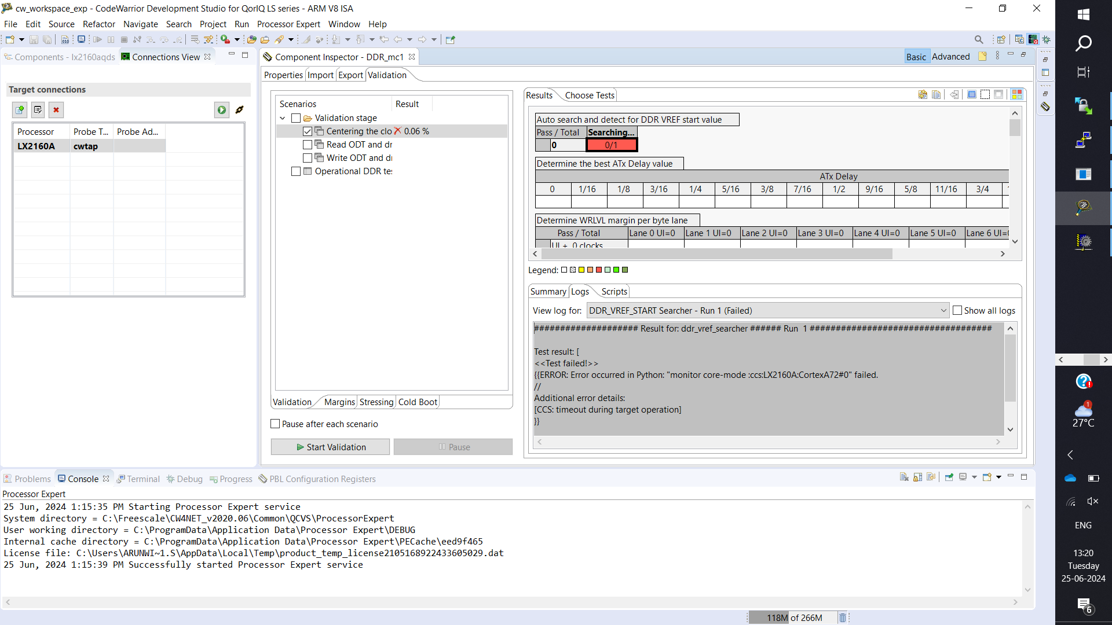
Task: Open the debug launch dropdown arrow
Action: [x=237, y=40]
